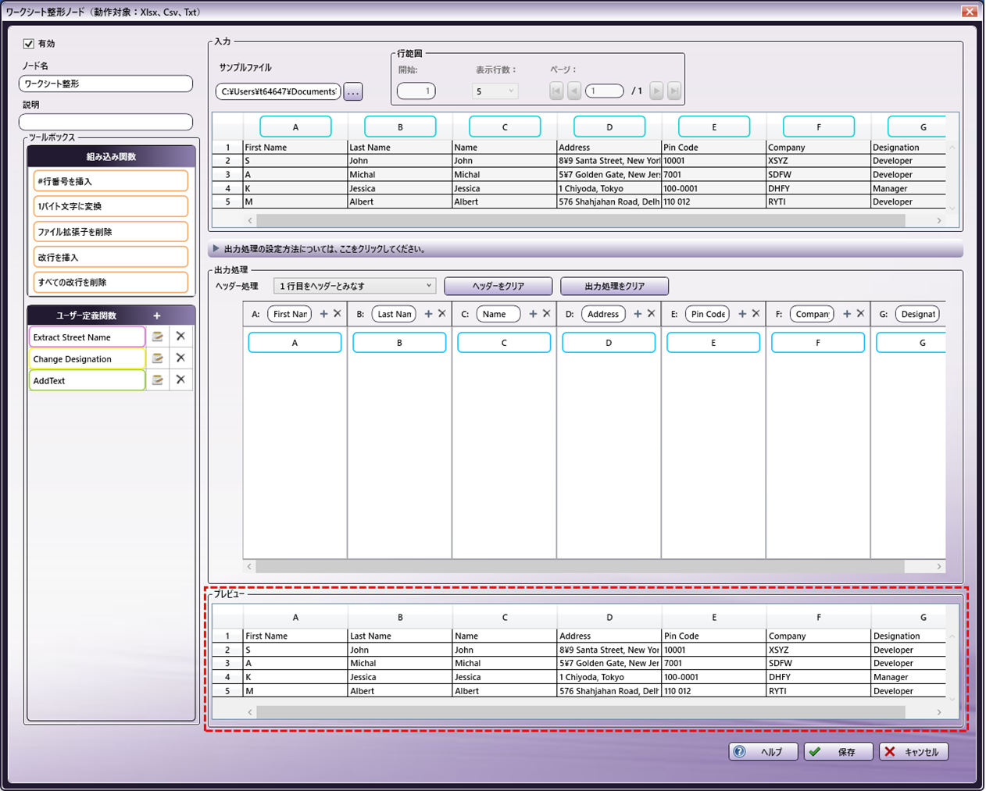The image size is (986, 791).
Task: Delete the Change Designation function
Action: pos(180,358)
